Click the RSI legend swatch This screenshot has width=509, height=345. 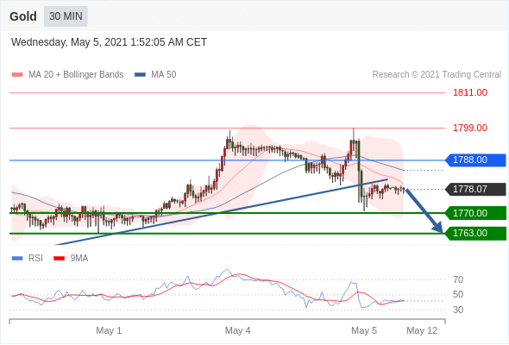17,259
